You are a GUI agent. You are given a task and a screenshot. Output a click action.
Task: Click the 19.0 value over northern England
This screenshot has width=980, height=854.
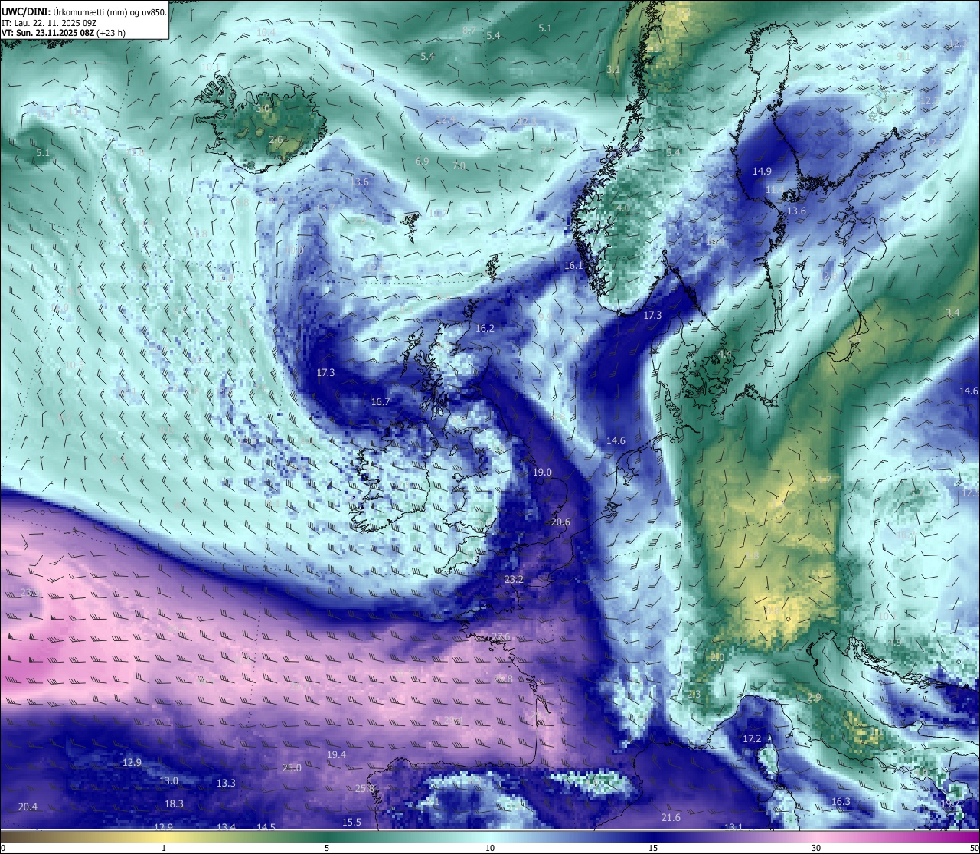pyautogui.click(x=542, y=473)
